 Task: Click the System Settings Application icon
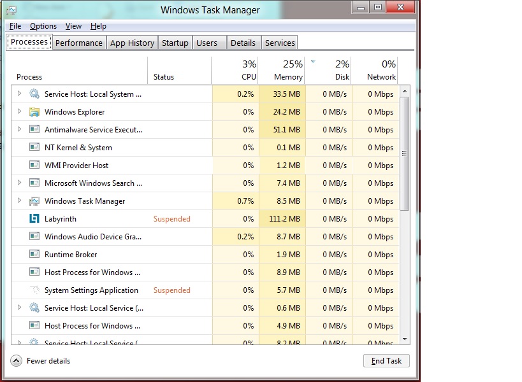pos(34,290)
